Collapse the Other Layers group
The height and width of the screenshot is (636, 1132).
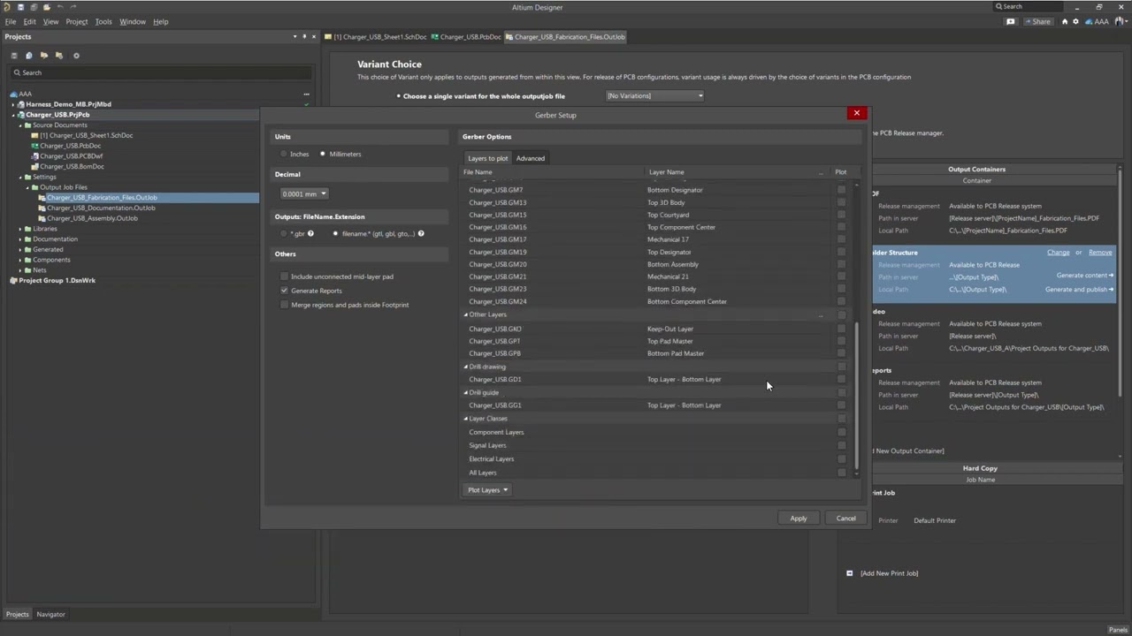click(466, 314)
